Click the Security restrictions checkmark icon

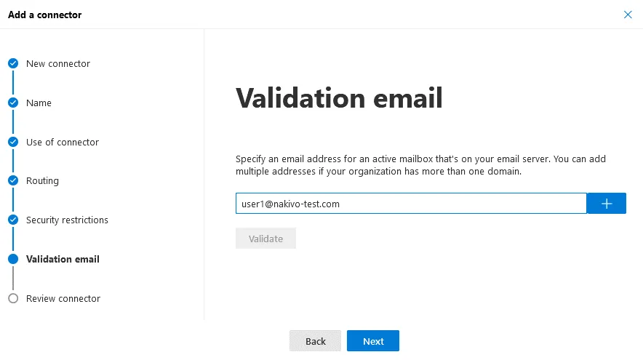13,220
